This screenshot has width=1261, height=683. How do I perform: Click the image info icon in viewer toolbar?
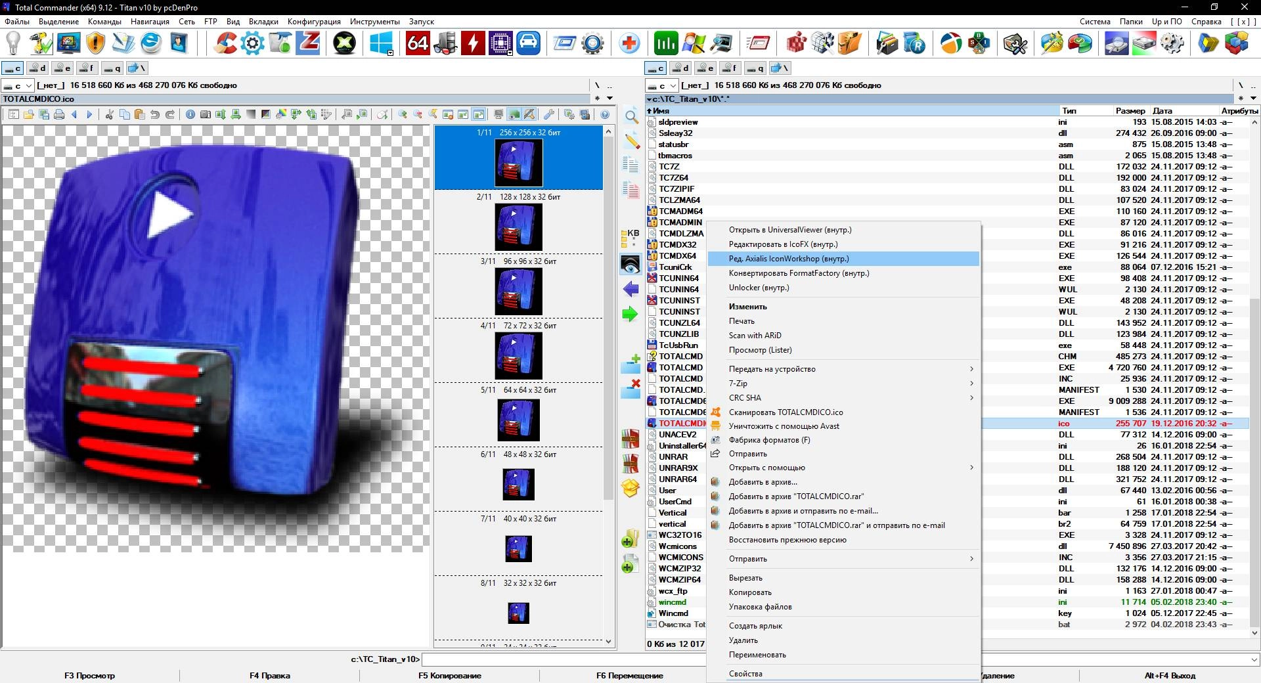(x=190, y=114)
